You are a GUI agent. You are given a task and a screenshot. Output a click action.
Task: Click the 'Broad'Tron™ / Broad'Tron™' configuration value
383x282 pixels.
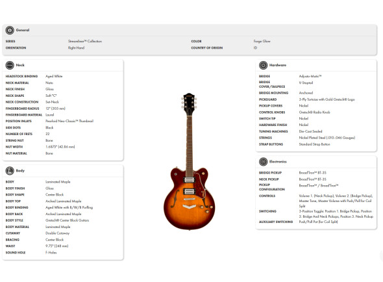[x=319, y=186]
